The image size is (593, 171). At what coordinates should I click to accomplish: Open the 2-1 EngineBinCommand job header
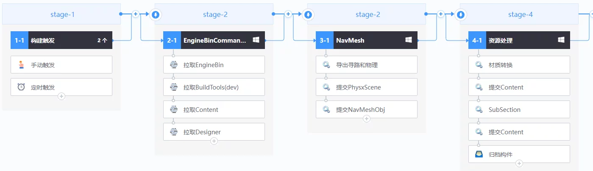click(214, 41)
